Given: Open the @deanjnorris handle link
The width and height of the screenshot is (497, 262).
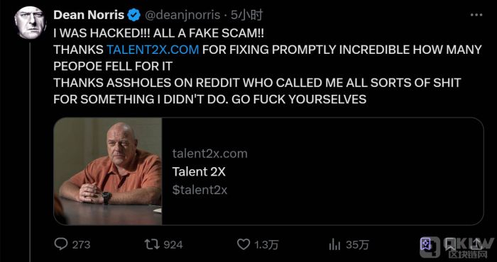Looking at the screenshot, I should (x=182, y=15).
